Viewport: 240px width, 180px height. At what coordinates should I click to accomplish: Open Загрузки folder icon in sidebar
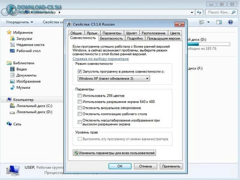(12, 38)
